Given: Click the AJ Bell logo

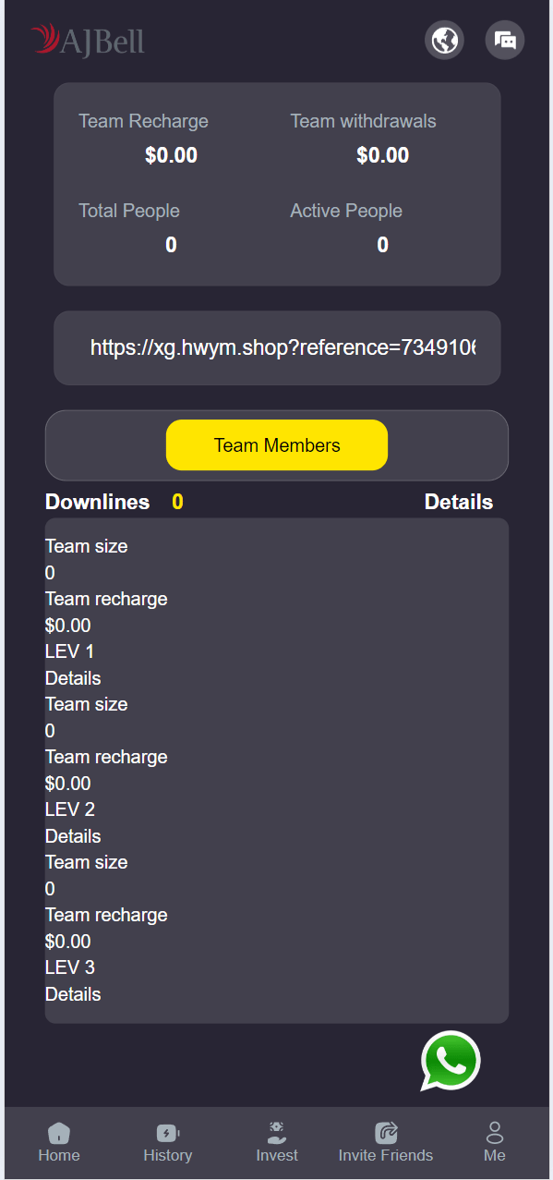Looking at the screenshot, I should pos(88,40).
